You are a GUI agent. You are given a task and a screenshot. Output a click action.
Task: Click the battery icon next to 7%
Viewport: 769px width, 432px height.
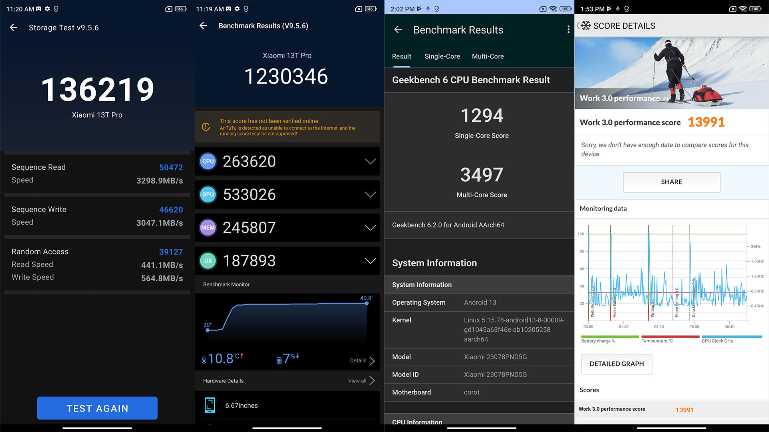pos(279,360)
